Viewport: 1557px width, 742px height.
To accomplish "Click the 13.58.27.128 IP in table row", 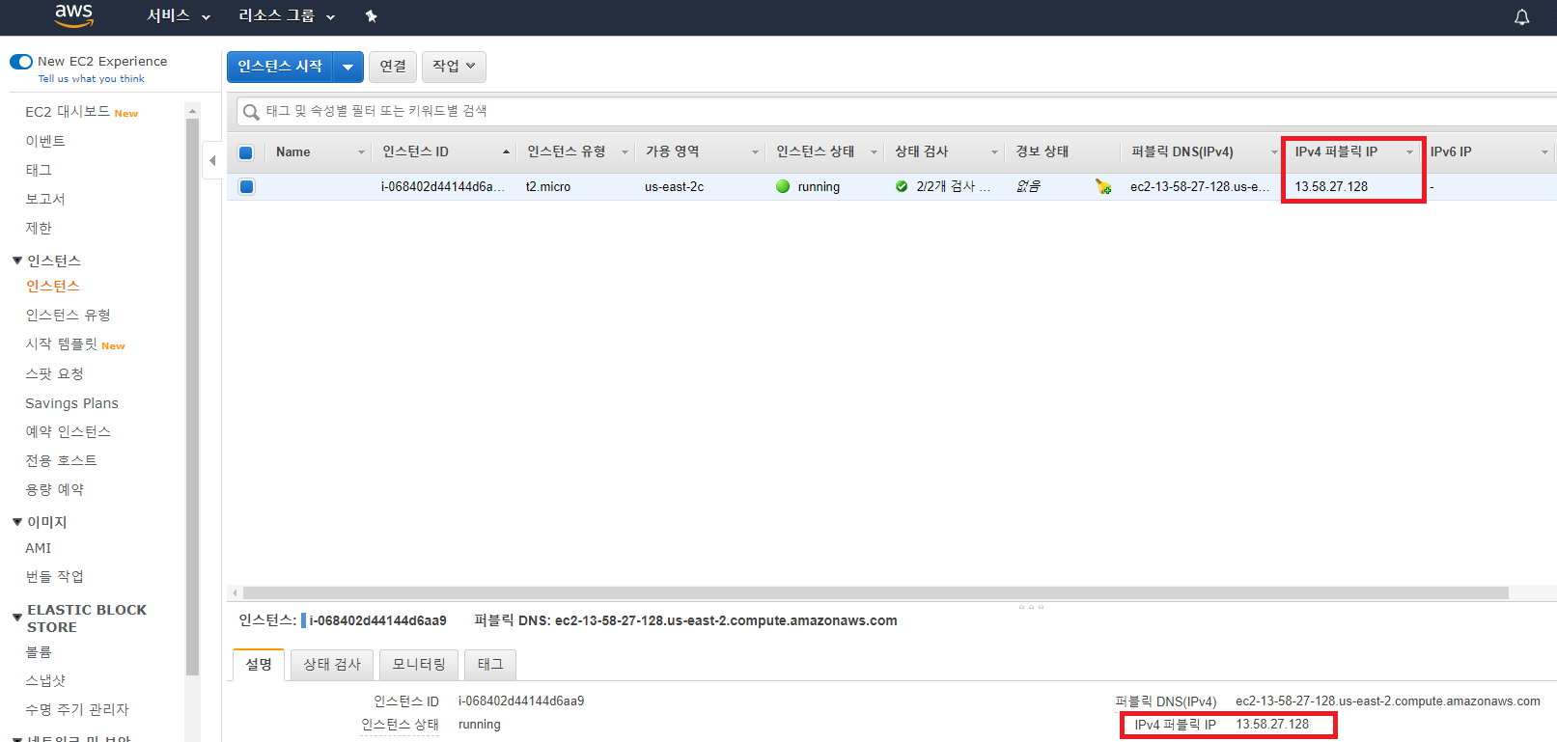I will pos(1331,187).
